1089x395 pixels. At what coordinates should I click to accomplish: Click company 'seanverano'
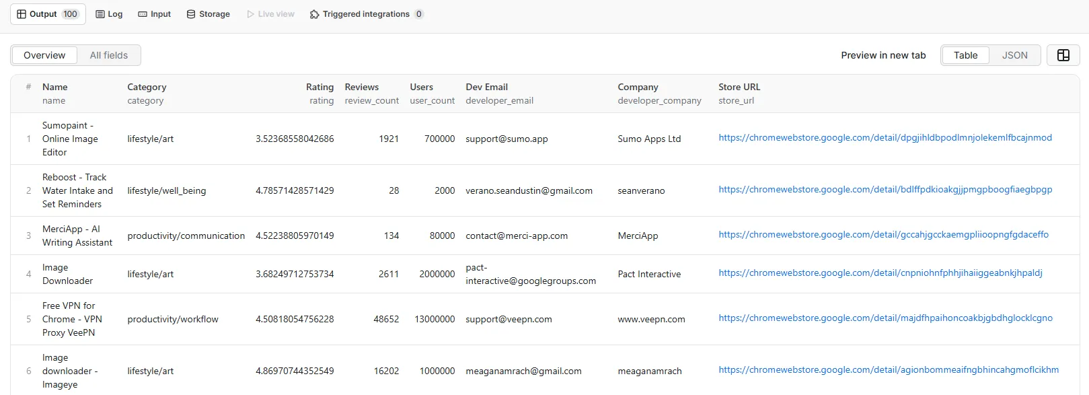(x=641, y=190)
